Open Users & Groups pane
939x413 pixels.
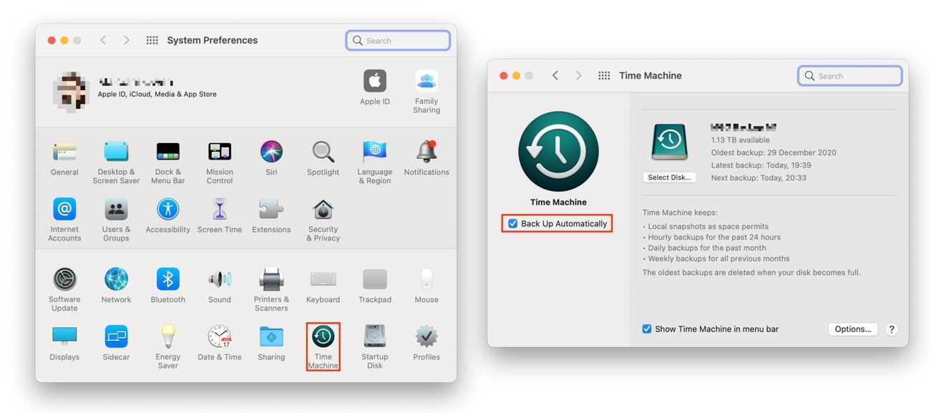(x=116, y=209)
